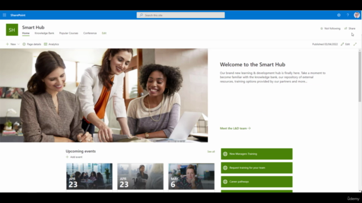Click the Published 03/04/2022 status text
Screen dimensions: 362x203
coord(325,44)
